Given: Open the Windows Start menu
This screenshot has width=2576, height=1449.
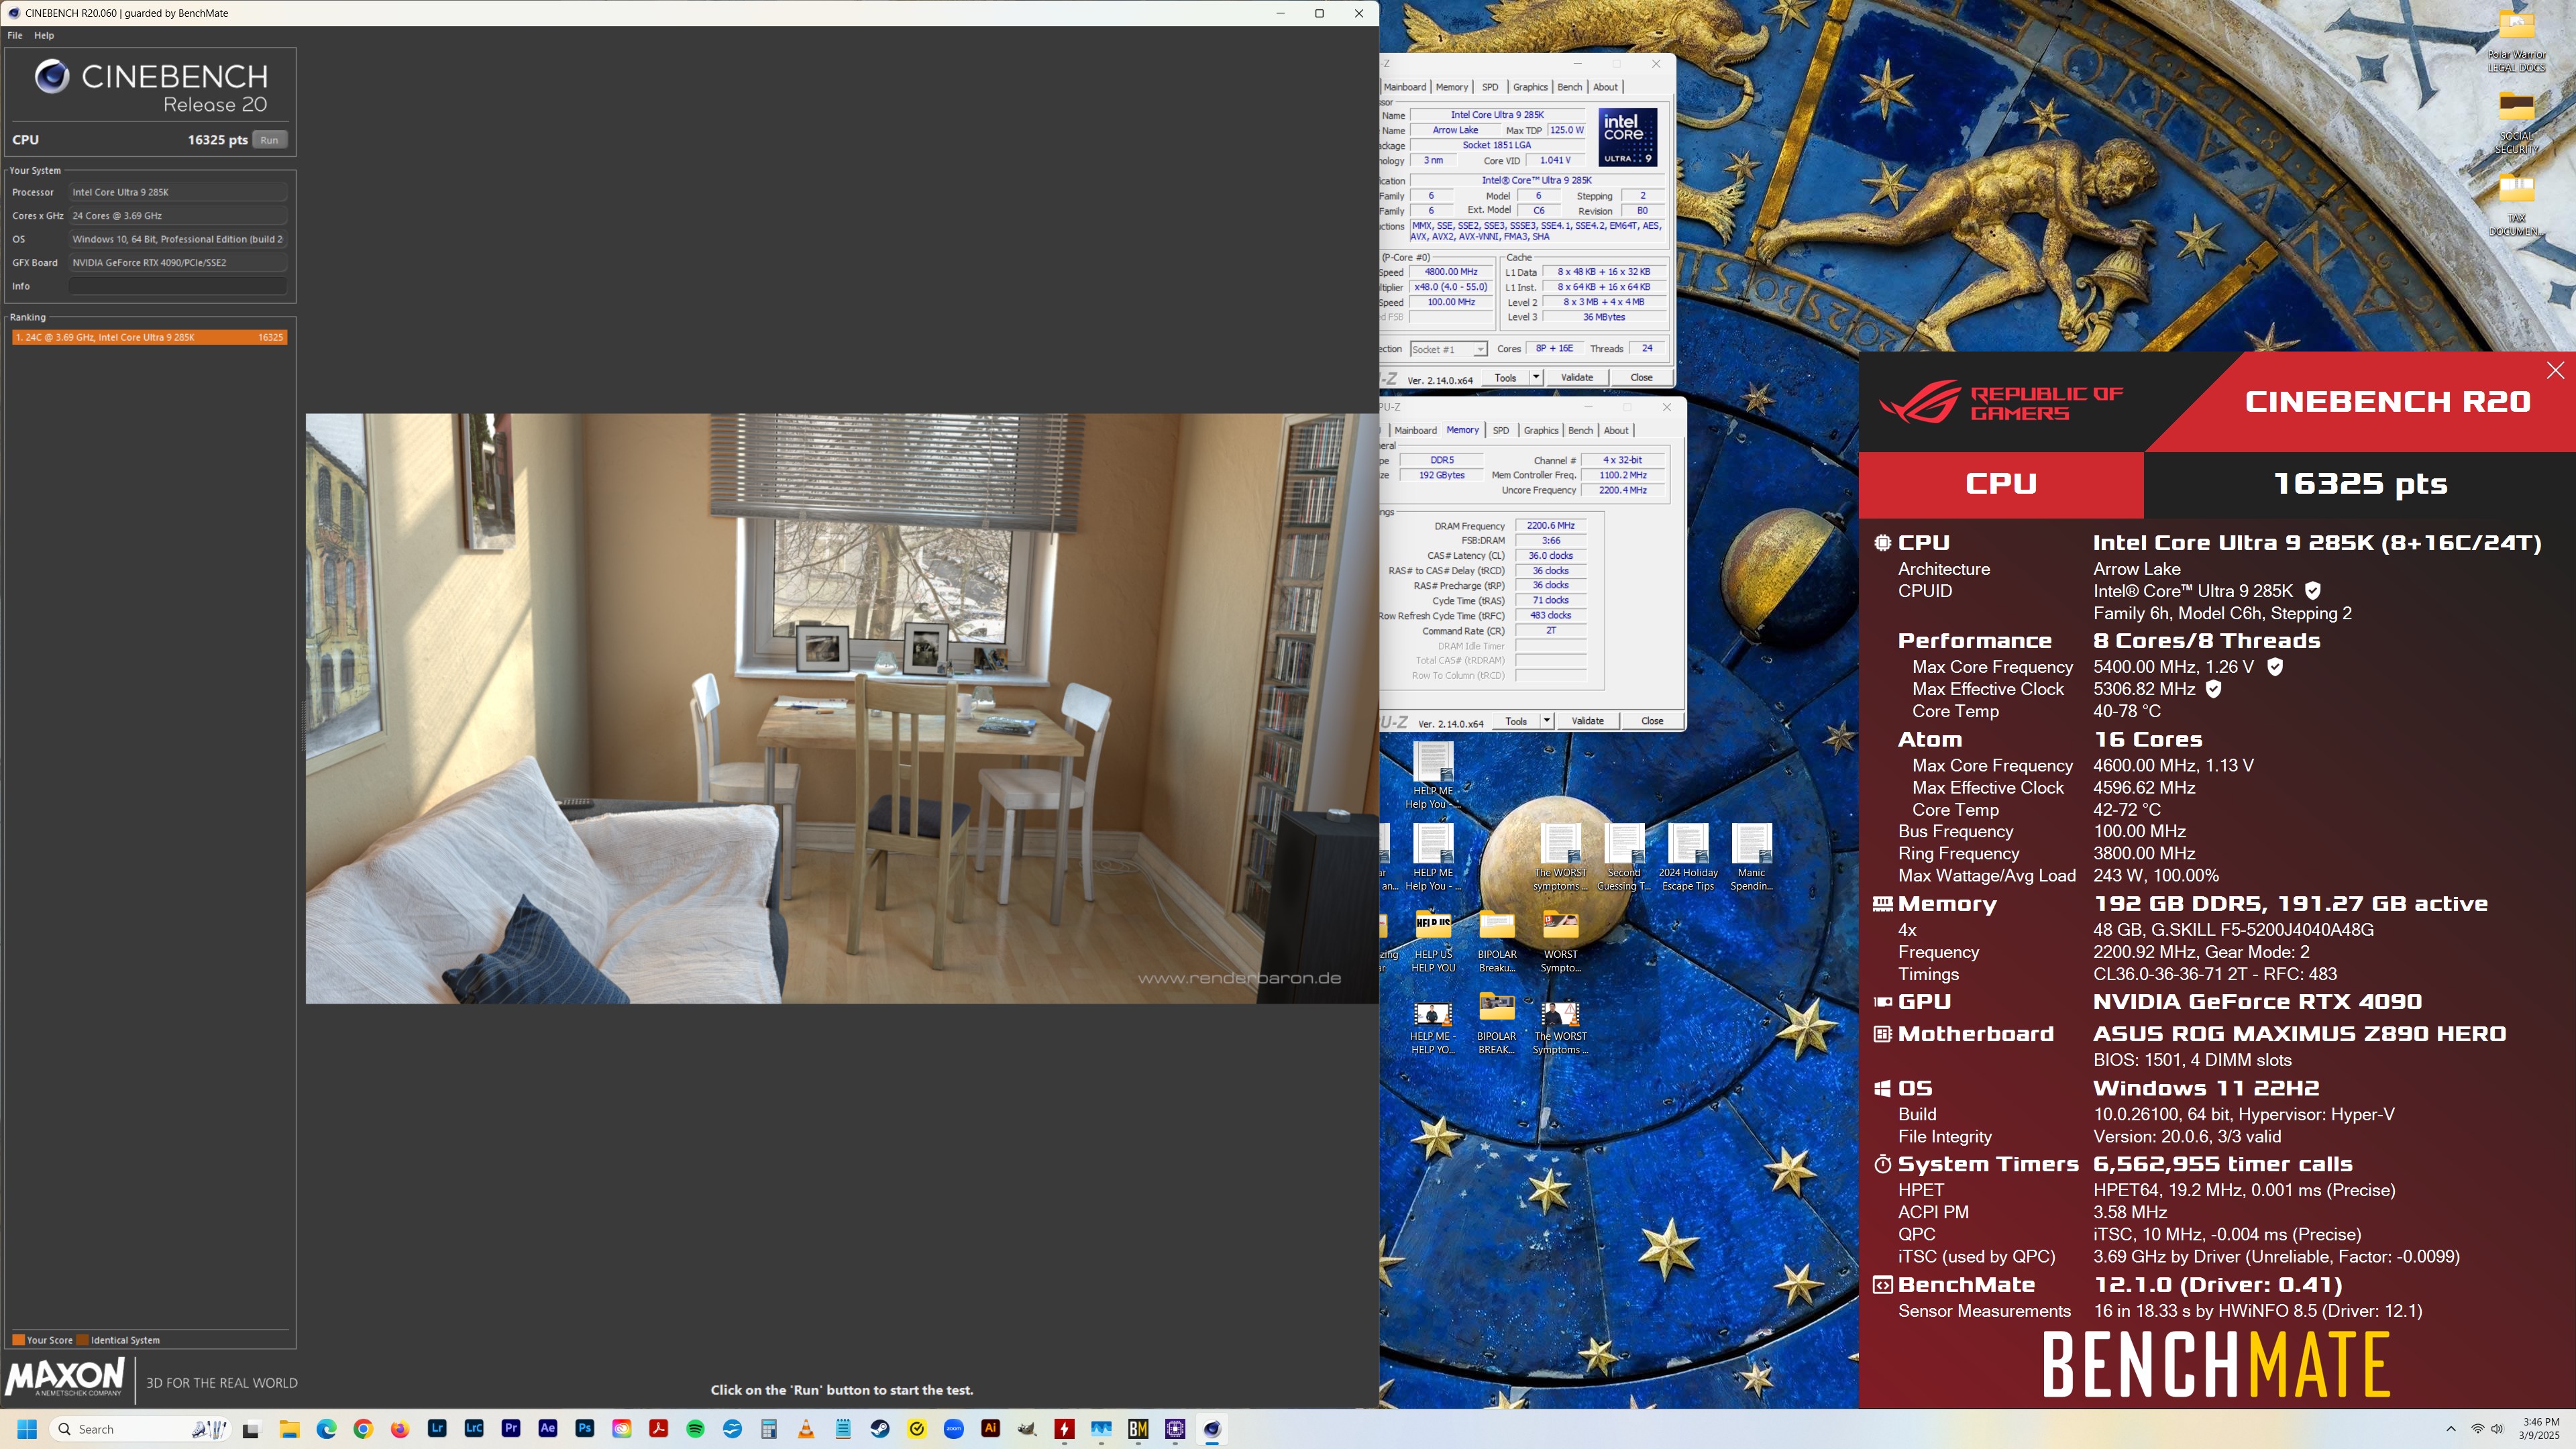Looking at the screenshot, I should coord(27,1429).
